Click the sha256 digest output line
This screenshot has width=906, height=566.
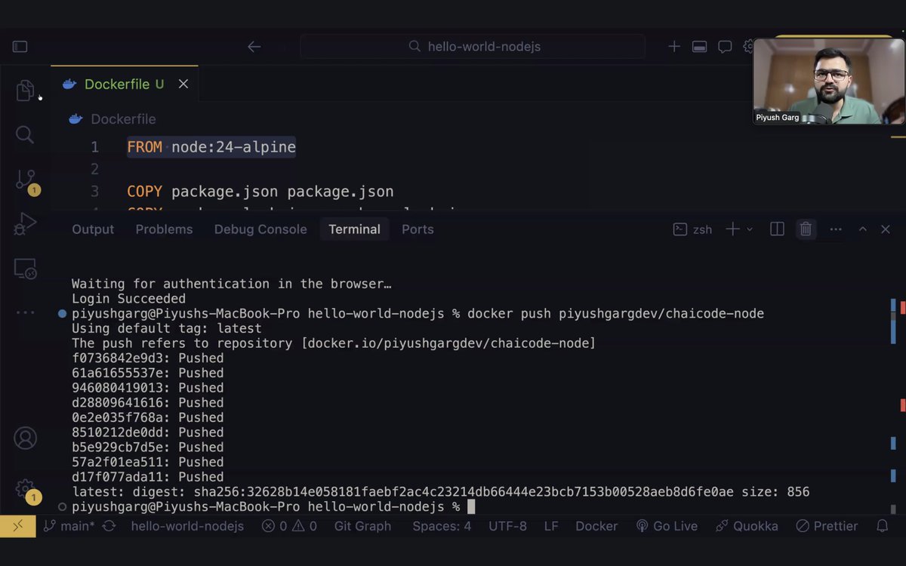440,492
